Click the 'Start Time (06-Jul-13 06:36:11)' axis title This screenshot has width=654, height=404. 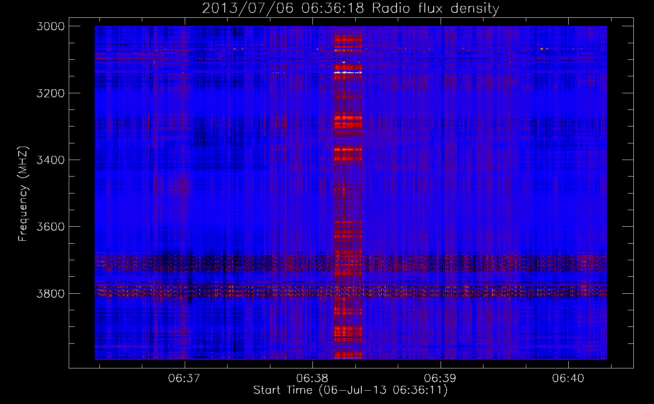pyautogui.click(x=350, y=390)
